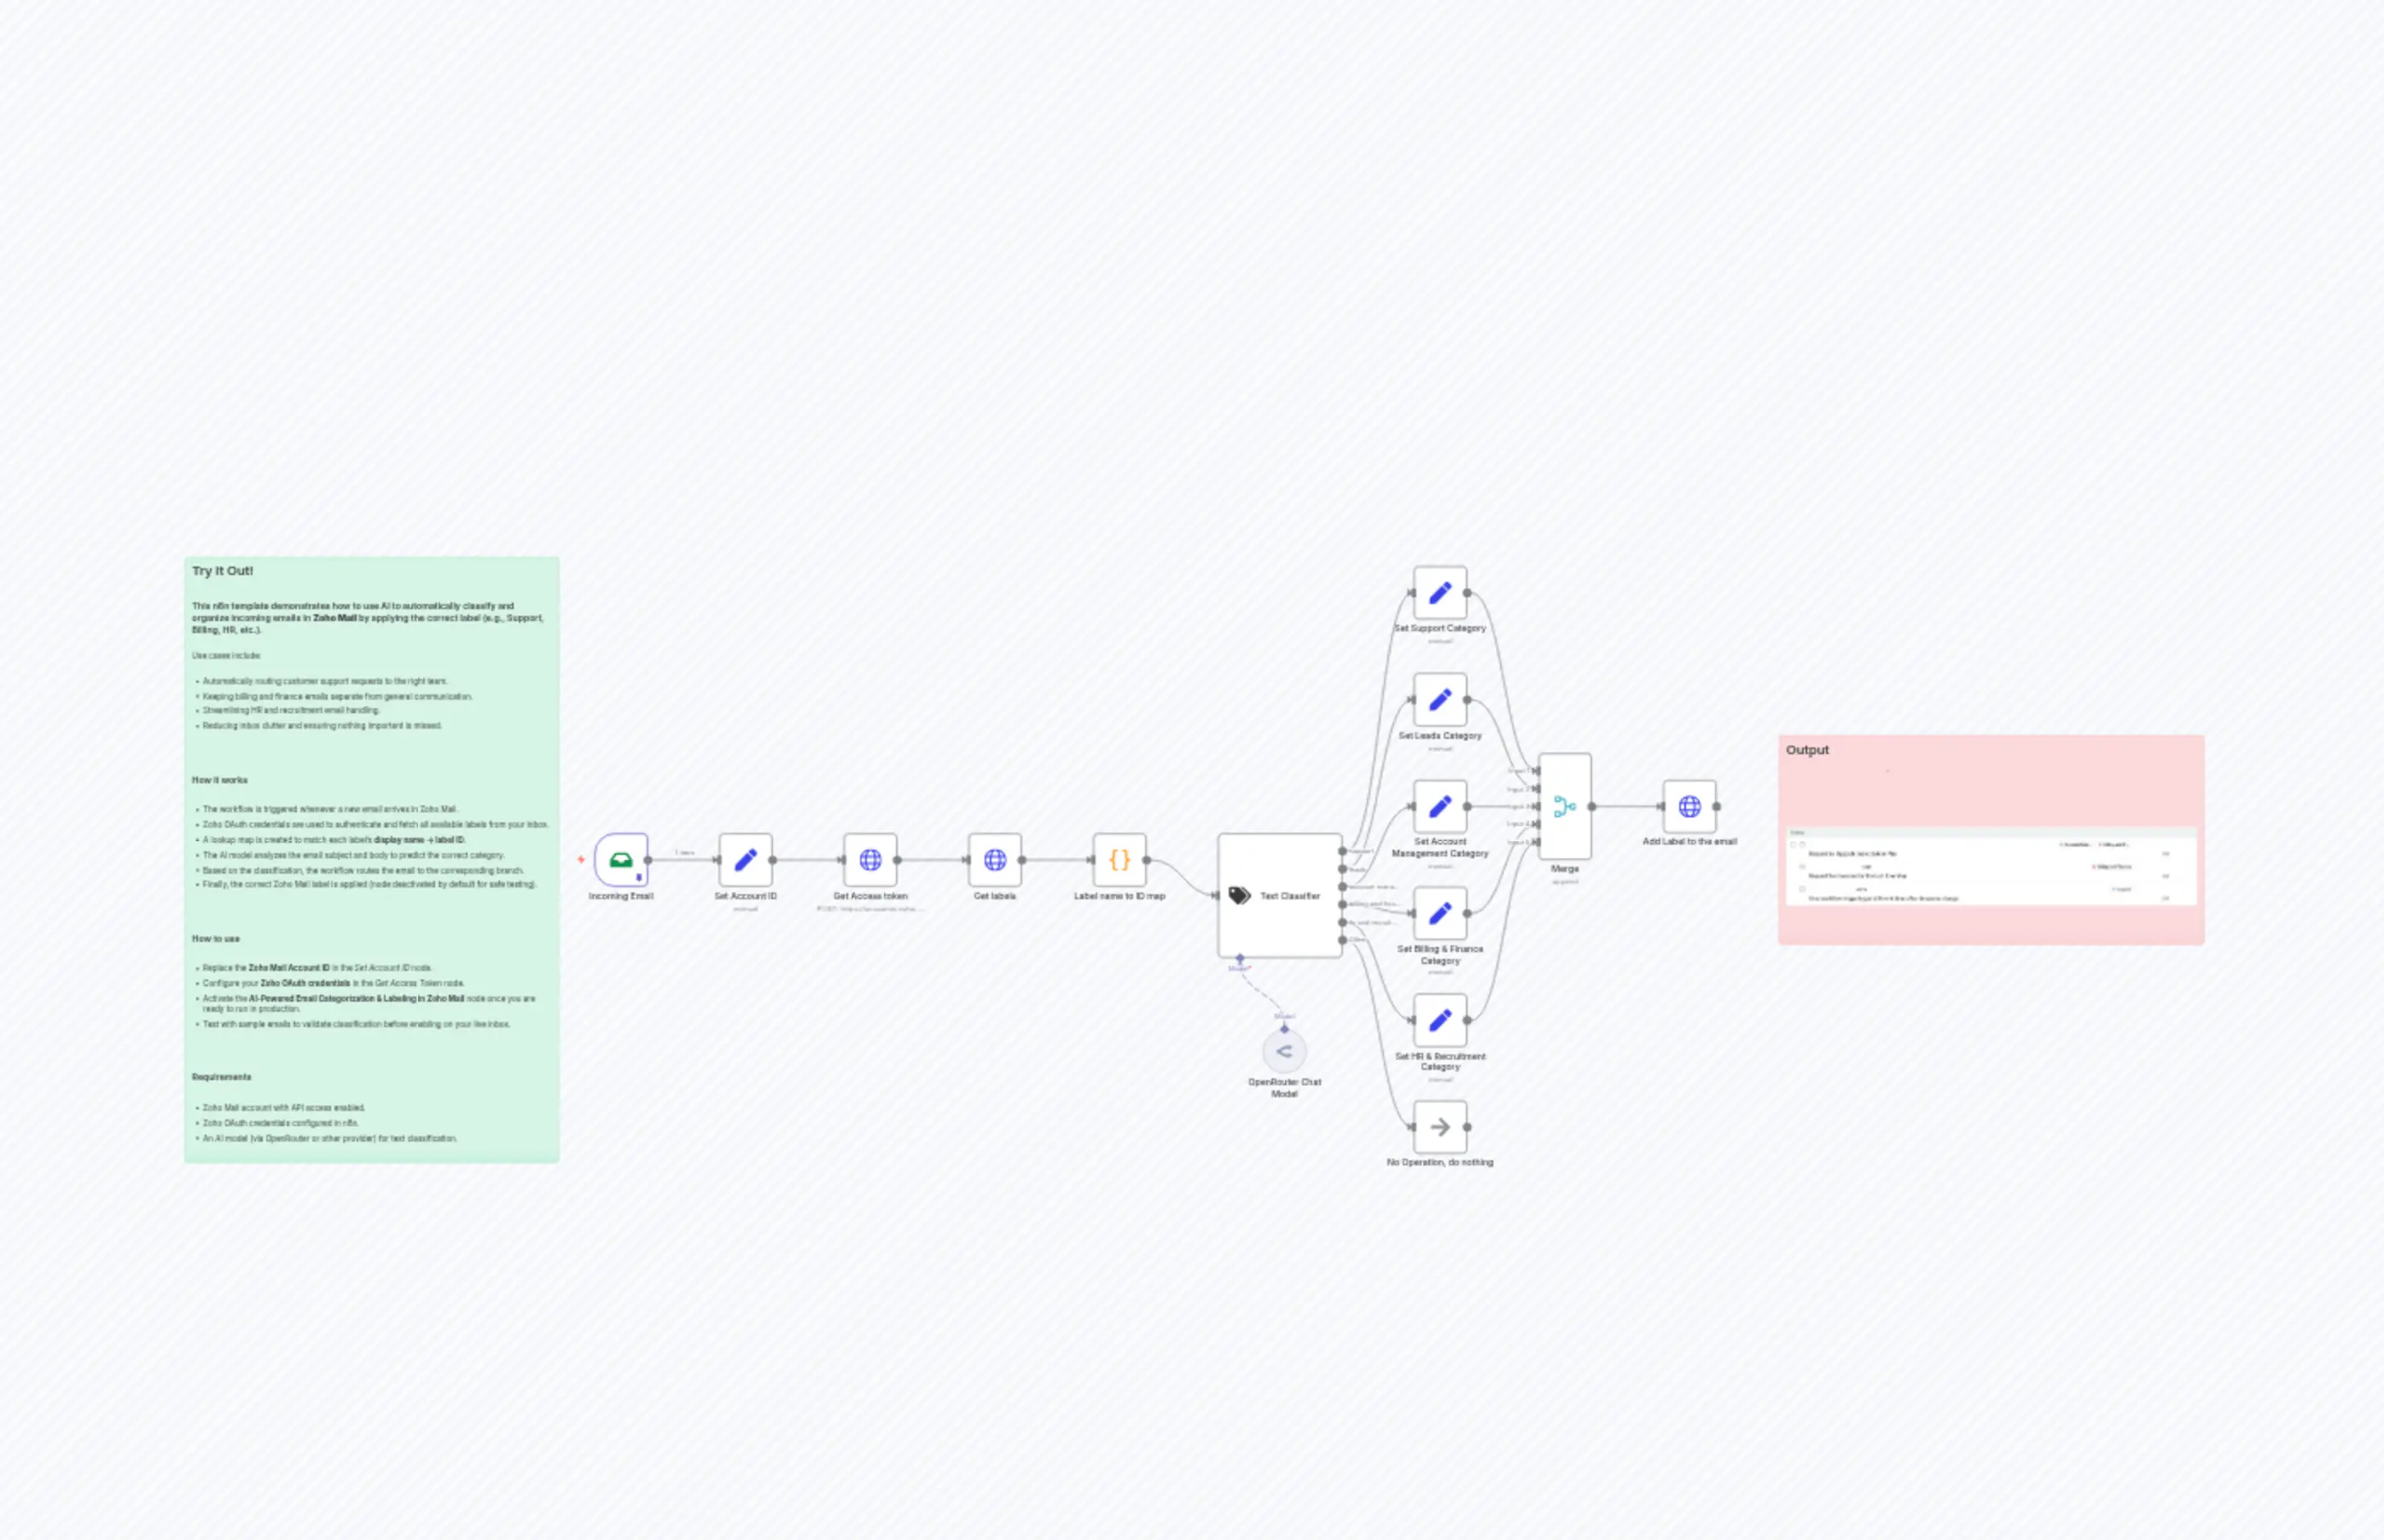The width and height of the screenshot is (2384, 1540).
Task: Open the Set Support Category pencil icon
Action: click(1440, 592)
